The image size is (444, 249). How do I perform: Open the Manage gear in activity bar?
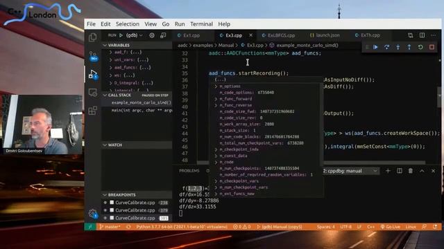click(x=93, y=214)
